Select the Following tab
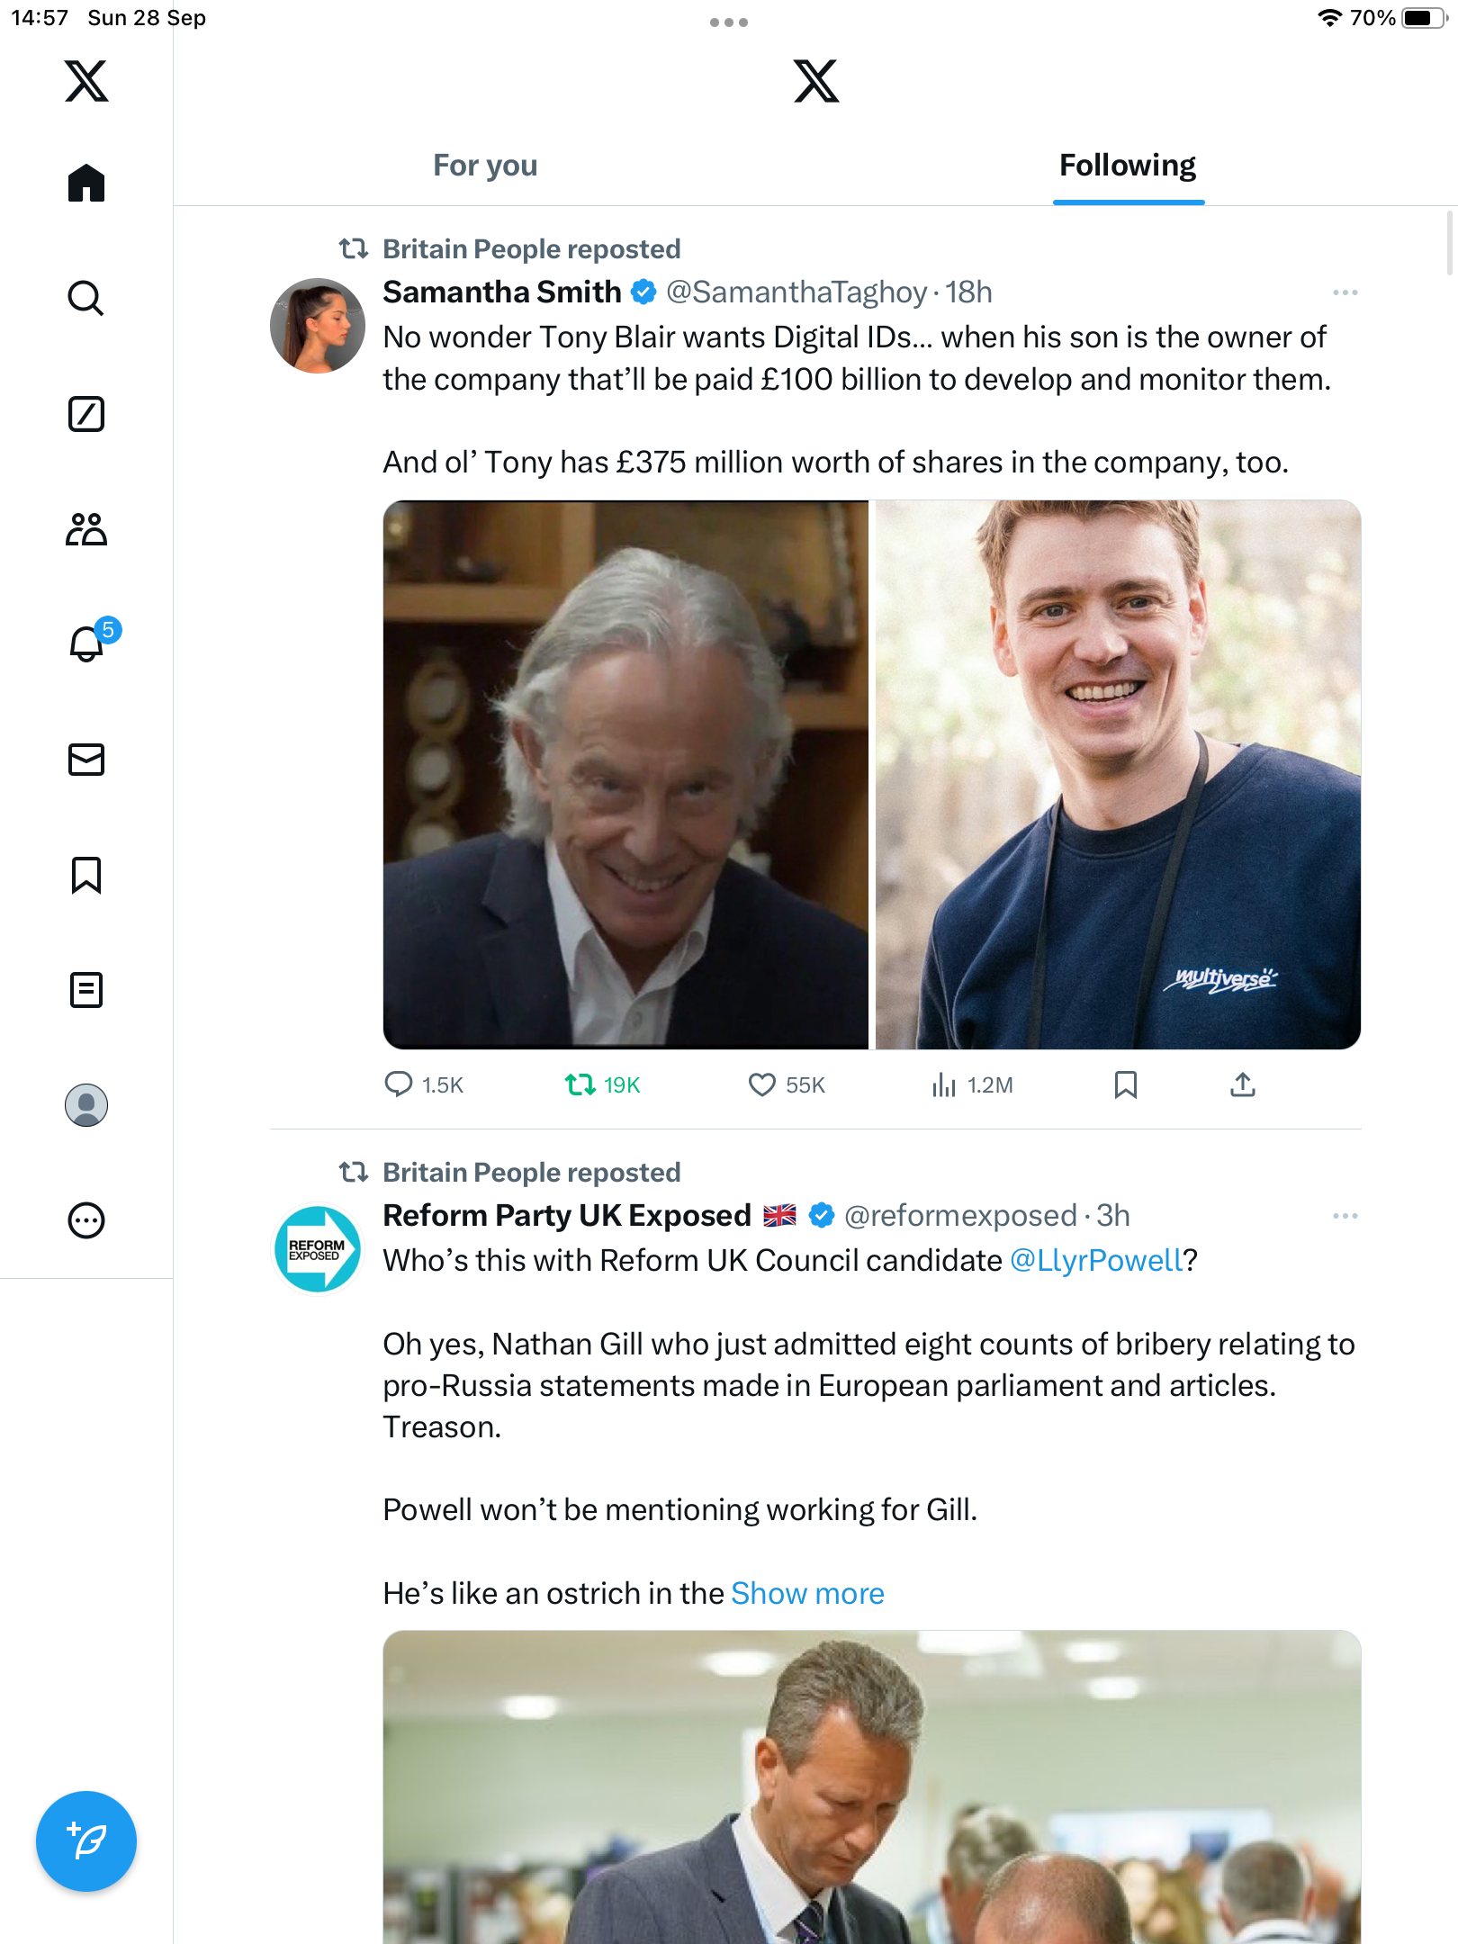This screenshot has height=1944, width=1458. pyautogui.click(x=1128, y=166)
